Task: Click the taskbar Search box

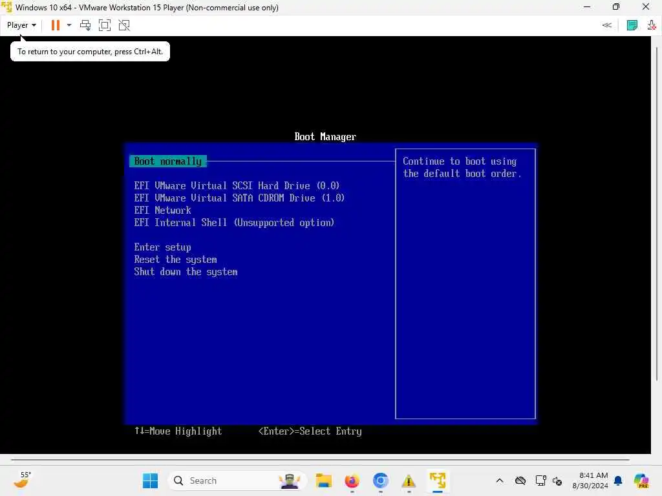Action: pyautogui.click(x=238, y=480)
